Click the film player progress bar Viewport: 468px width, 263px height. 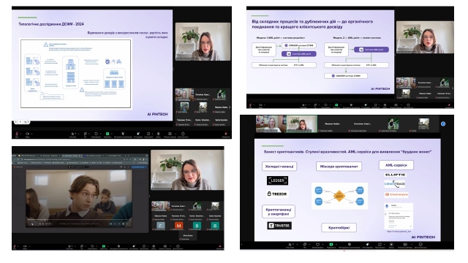point(79,219)
